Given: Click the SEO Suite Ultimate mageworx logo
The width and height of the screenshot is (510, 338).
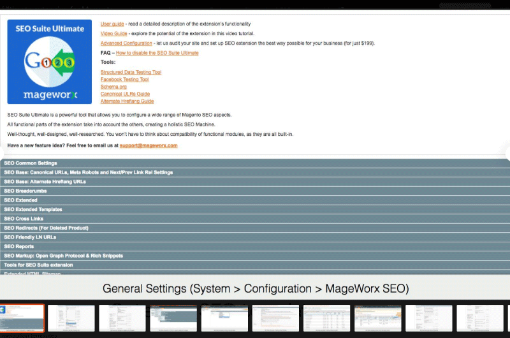Looking at the screenshot, I should (x=50, y=62).
